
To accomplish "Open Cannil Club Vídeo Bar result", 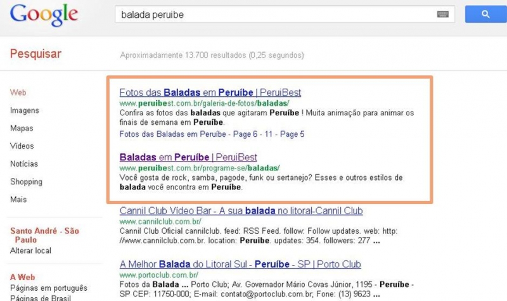I will 241,211.
